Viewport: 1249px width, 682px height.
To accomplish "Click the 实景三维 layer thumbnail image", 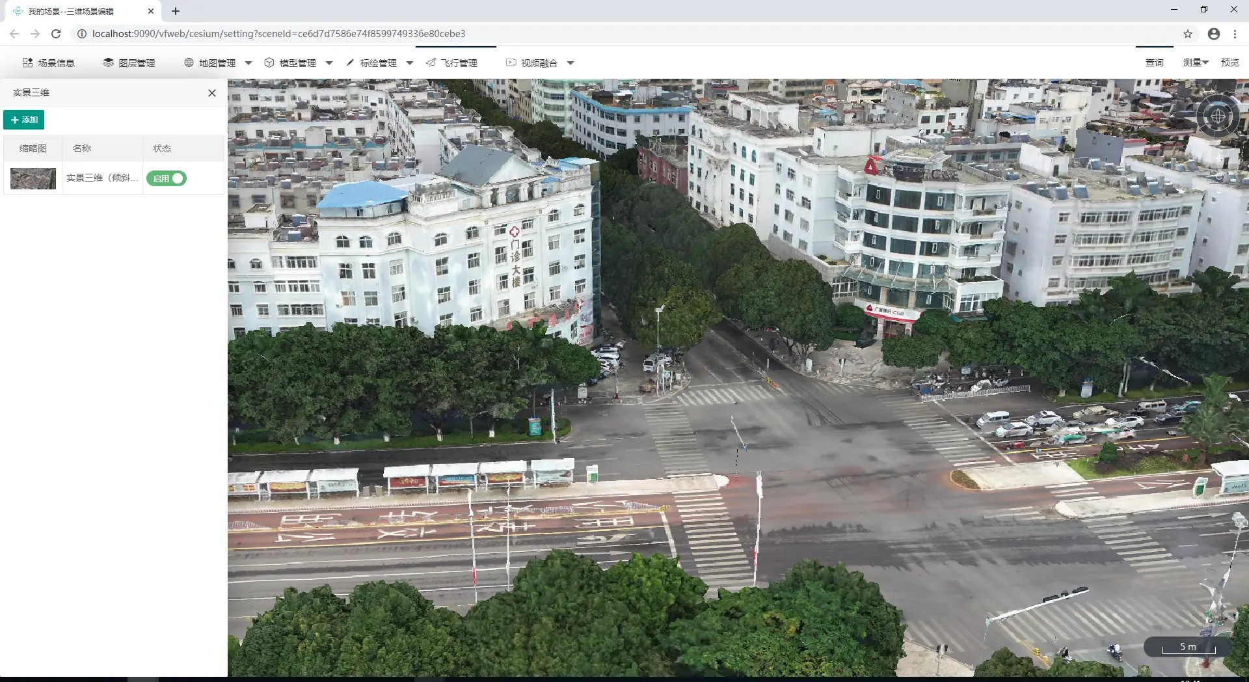I will pyautogui.click(x=33, y=178).
